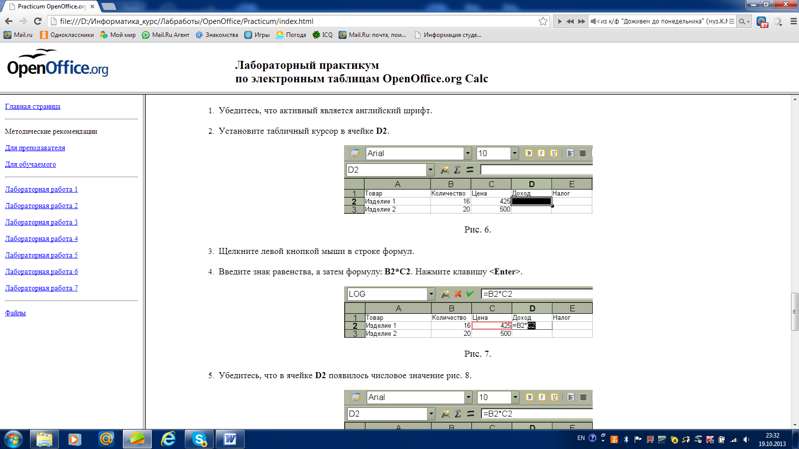
Task: Open the power plug tray icon
Action: tap(722, 440)
